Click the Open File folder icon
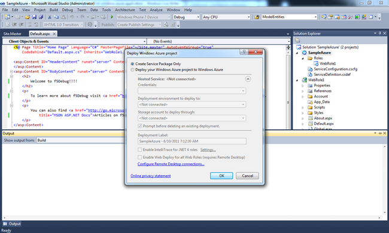Image resolution: width=389 pixels, height=233 pixels. tap(28, 17)
